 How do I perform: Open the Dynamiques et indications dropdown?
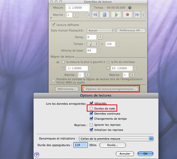coord(116,139)
